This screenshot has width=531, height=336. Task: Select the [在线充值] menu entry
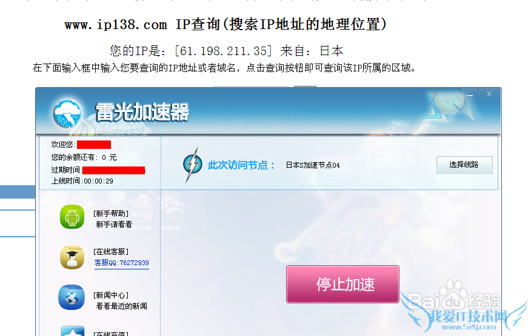pos(111,334)
